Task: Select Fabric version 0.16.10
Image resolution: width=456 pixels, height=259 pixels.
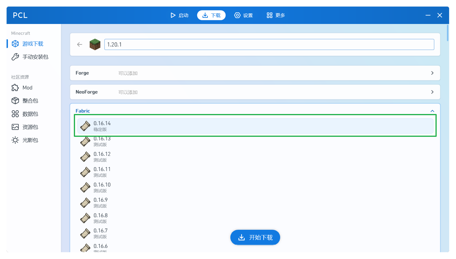Action: 255,187
